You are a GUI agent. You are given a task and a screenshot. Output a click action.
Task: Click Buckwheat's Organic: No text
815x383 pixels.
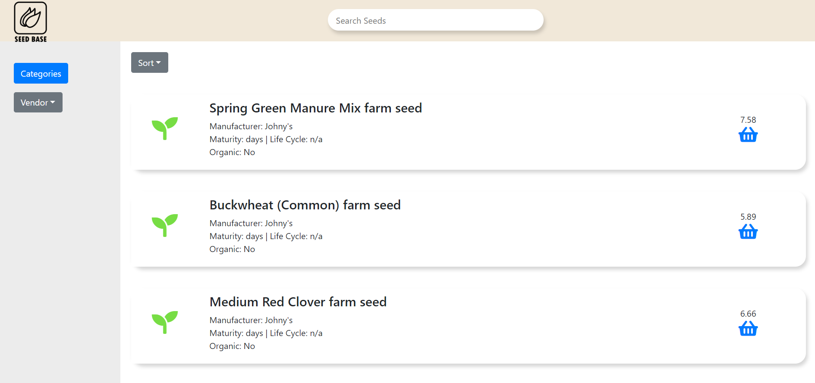(232, 249)
